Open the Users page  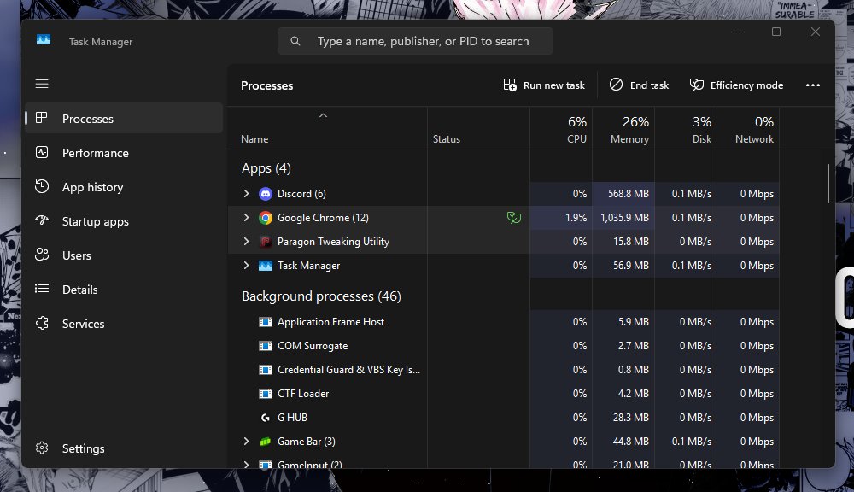tap(124, 255)
